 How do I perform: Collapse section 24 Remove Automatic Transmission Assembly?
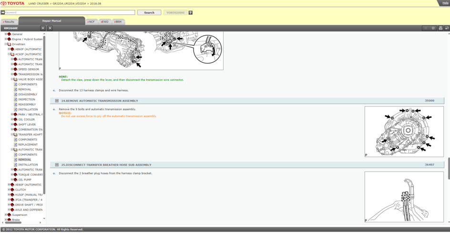click(x=57, y=101)
